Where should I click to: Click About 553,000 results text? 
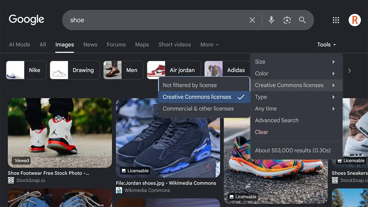pyautogui.click(x=293, y=150)
